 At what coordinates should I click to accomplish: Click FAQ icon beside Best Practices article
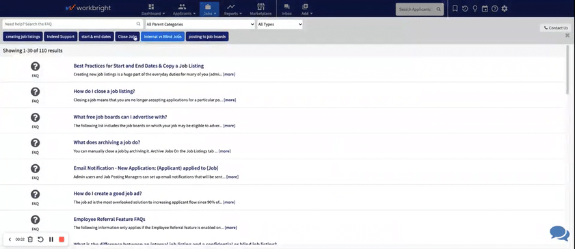point(35,66)
